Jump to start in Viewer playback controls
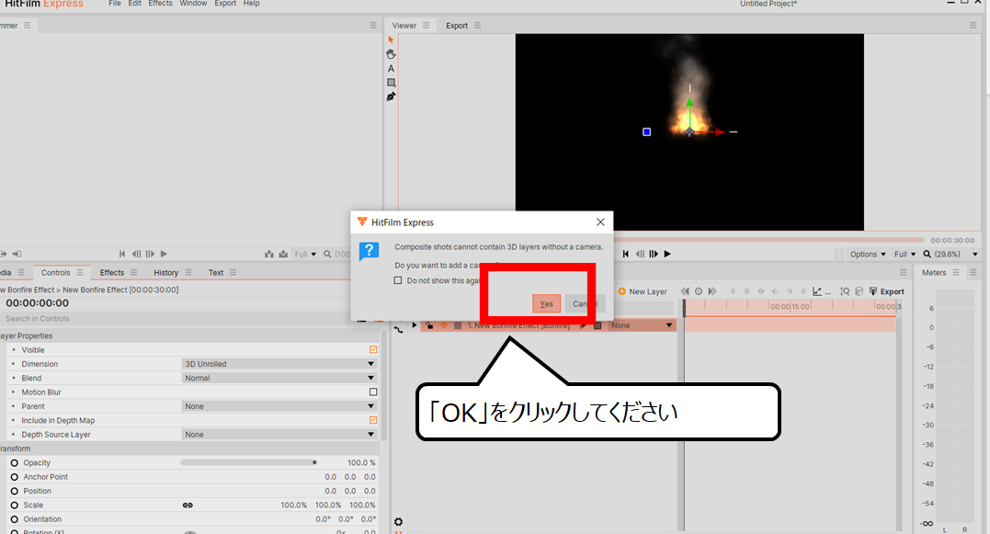Image resolution: width=990 pixels, height=534 pixels. click(x=625, y=254)
